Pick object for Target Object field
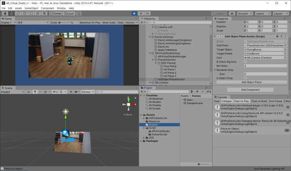This screenshot has height=171, width=291. 285,49
